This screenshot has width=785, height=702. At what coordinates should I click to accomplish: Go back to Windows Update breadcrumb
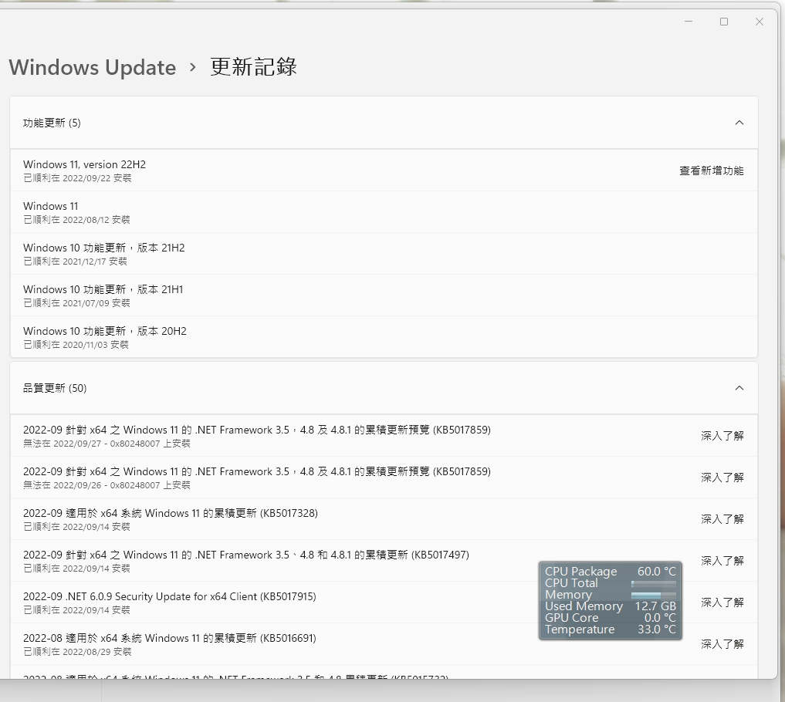point(93,67)
